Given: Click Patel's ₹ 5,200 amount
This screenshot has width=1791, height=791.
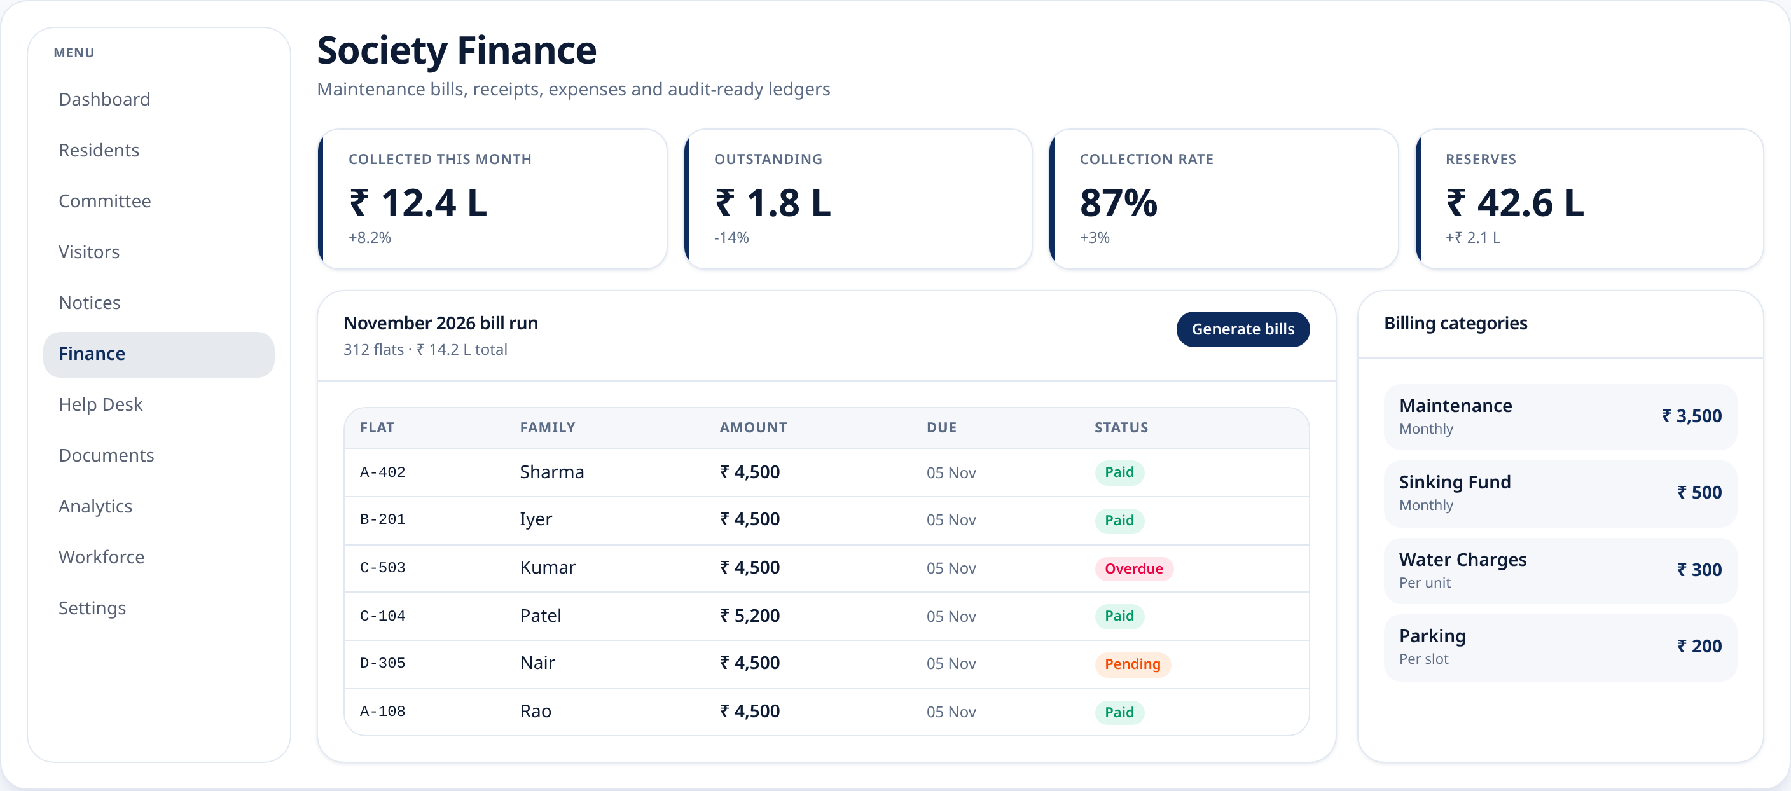Looking at the screenshot, I should pyautogui.click(x=749, y=616).
